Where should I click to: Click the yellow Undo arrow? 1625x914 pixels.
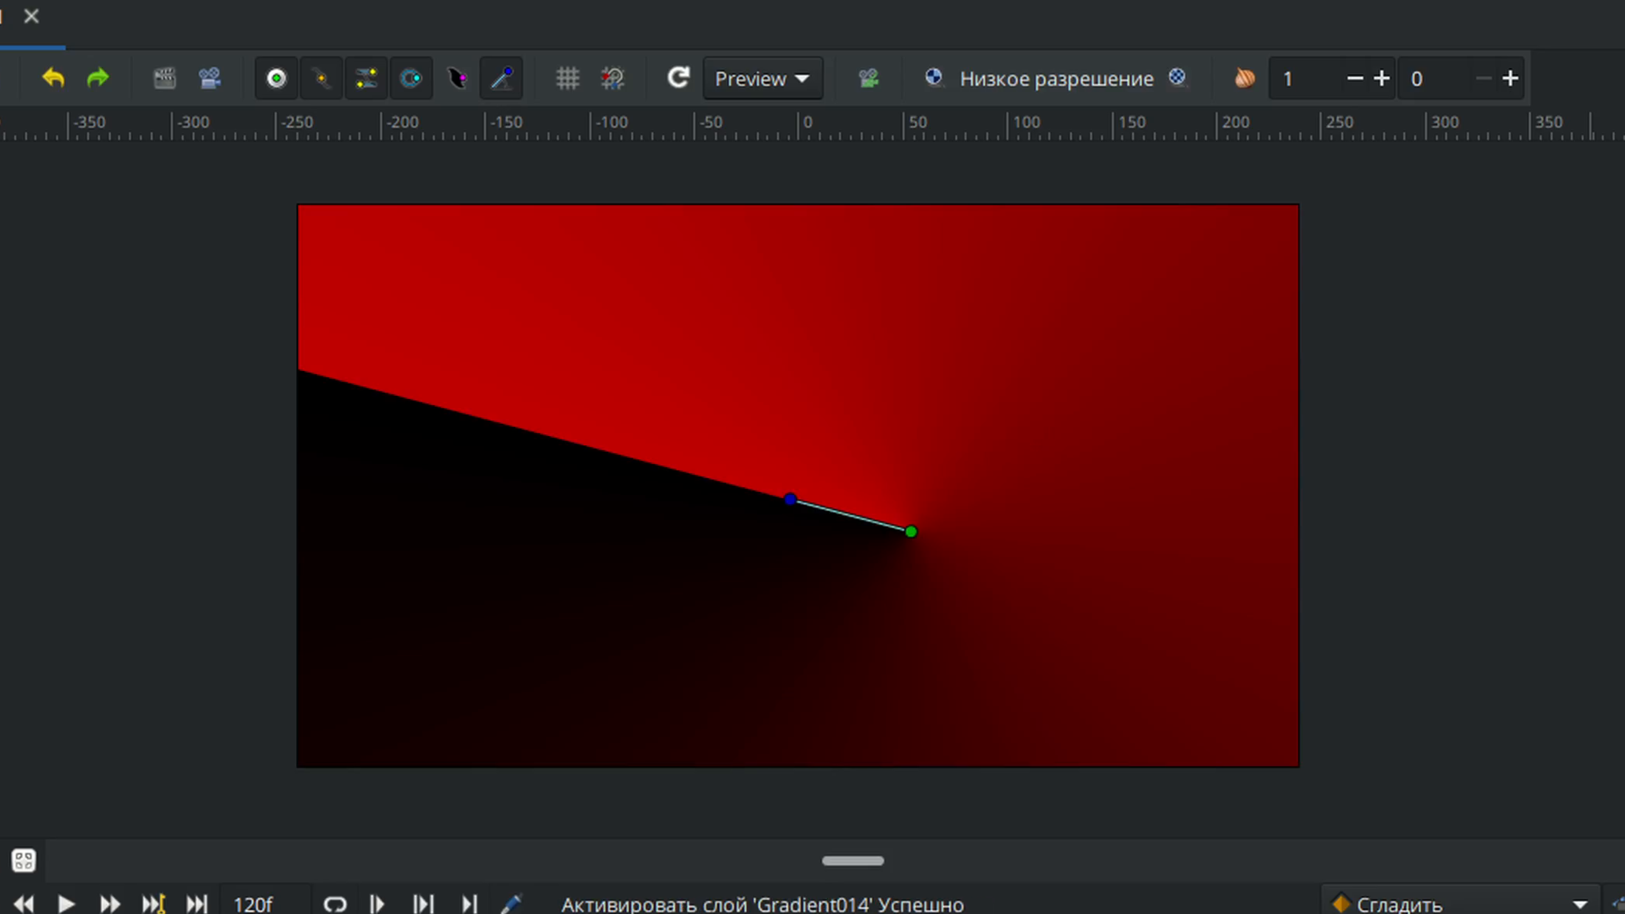tap(54, 78)
